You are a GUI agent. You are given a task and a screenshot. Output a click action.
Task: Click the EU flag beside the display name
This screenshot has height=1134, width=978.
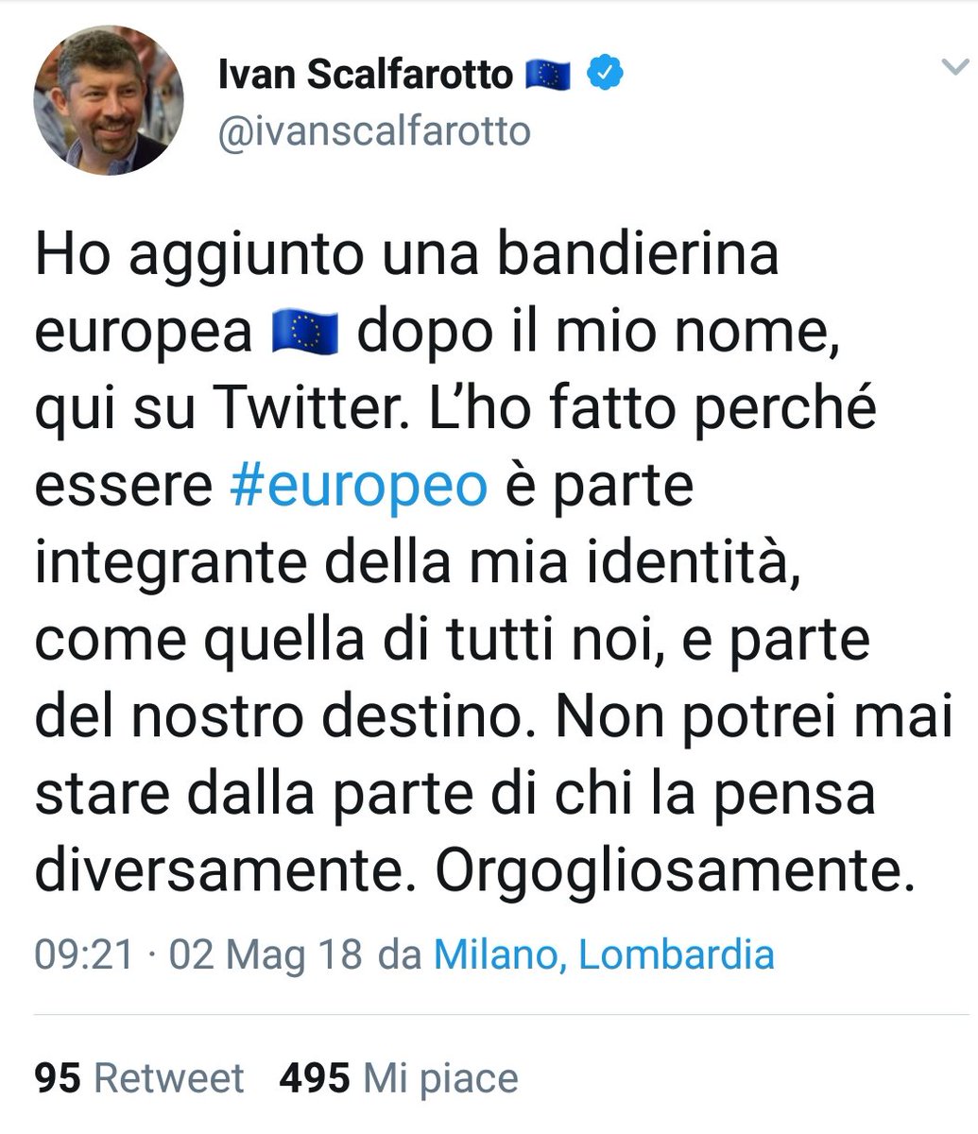pyautogui.click(x=547, y=74)
